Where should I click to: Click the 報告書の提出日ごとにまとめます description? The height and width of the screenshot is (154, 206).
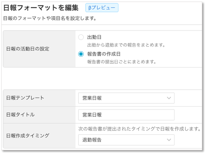point(122,62)
